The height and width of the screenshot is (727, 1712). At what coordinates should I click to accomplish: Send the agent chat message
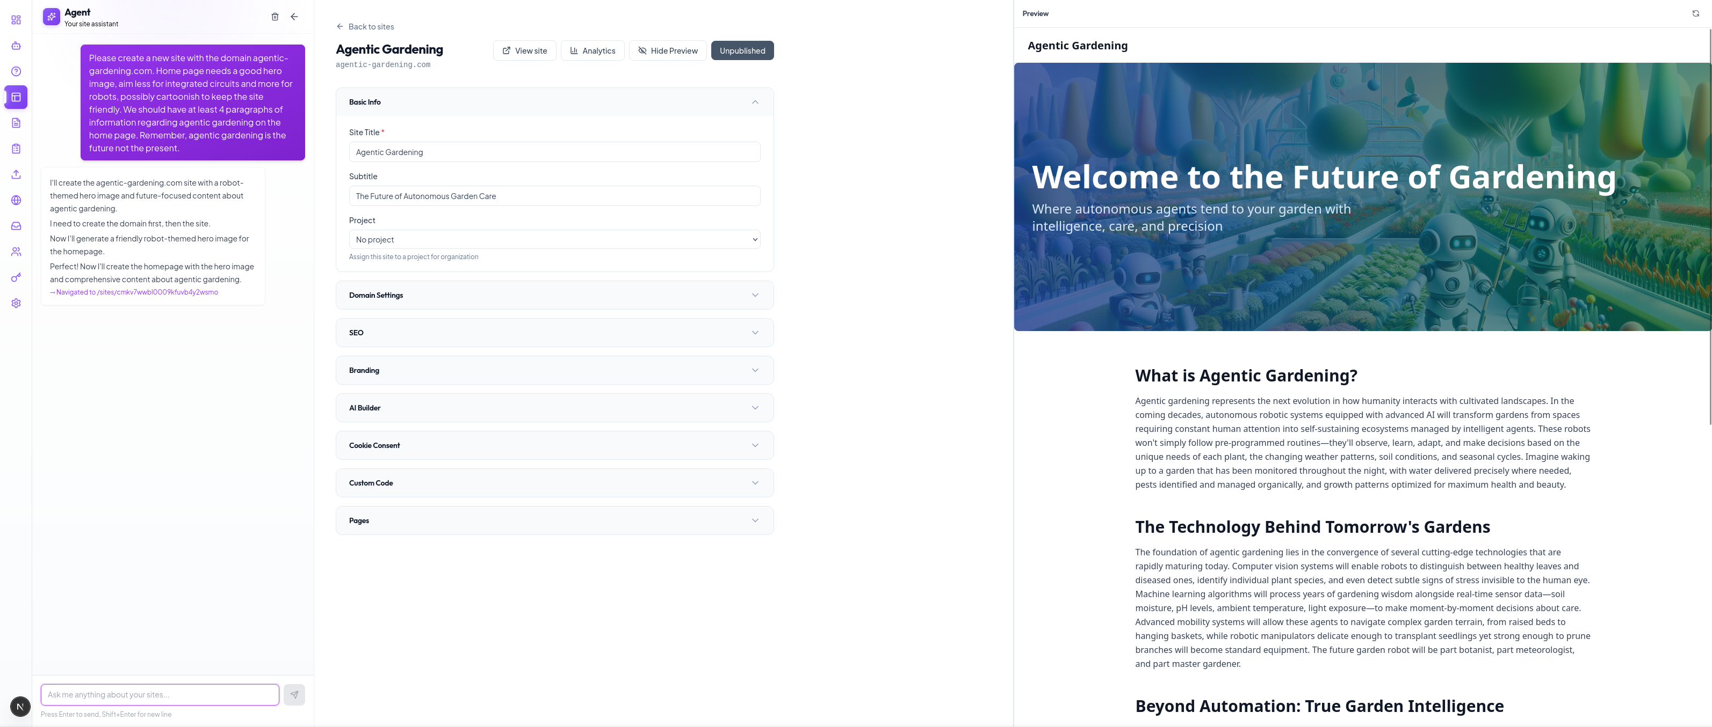(294, 694)
